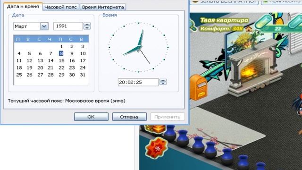This screenshot has height=170, width=302.
Task: Select day 14 in the calendar
Action: [50, 61]
